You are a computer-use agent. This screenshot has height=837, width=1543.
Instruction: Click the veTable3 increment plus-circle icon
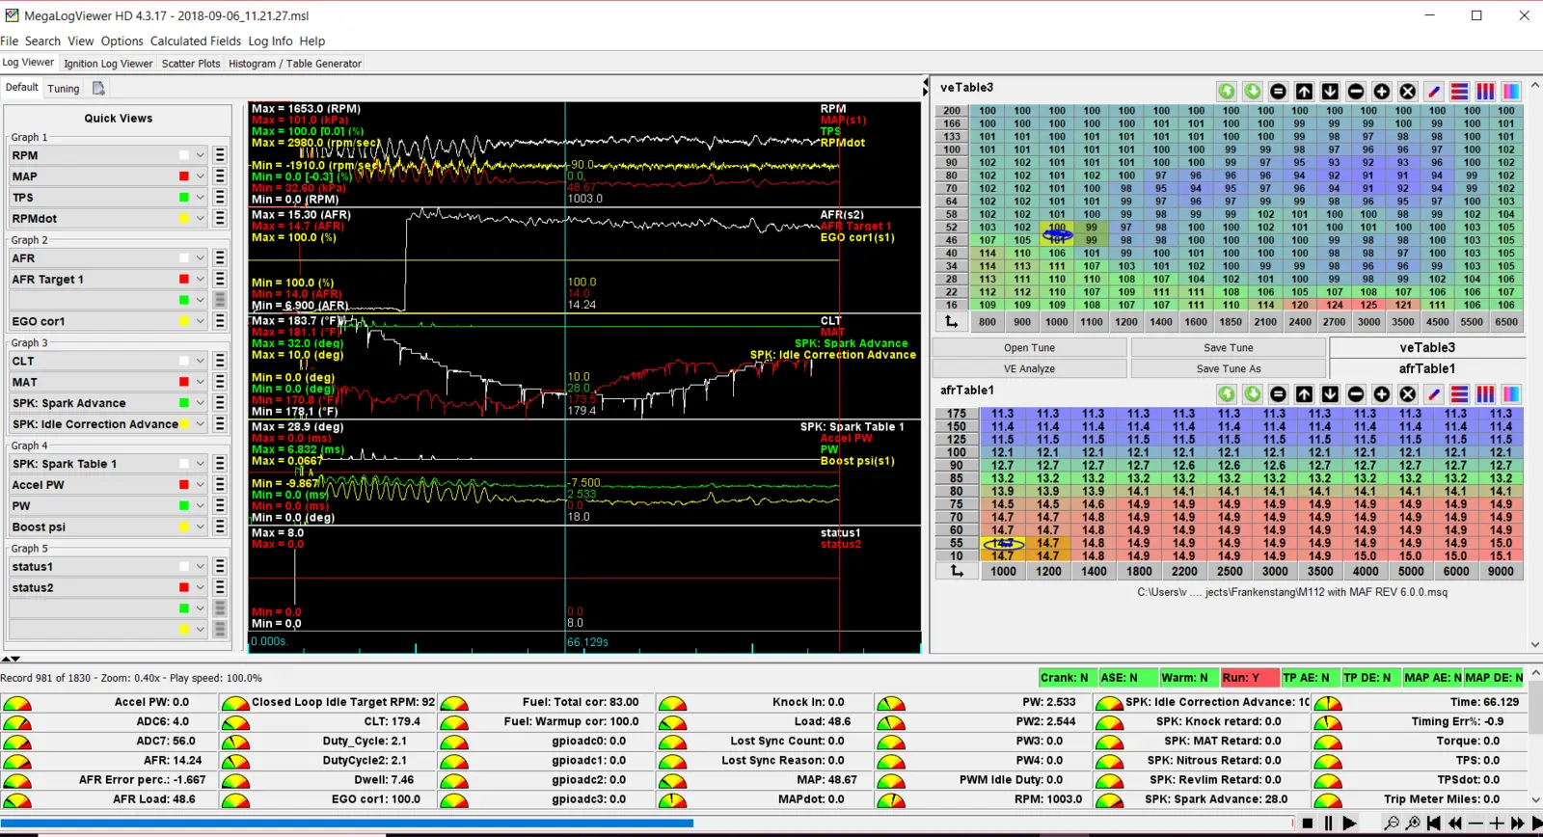pyautogui.click(x=1382, y=91)
